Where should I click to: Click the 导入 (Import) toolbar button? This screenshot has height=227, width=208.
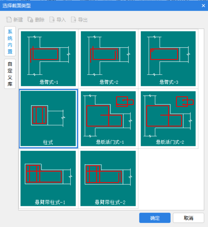[x=58, y=19]
